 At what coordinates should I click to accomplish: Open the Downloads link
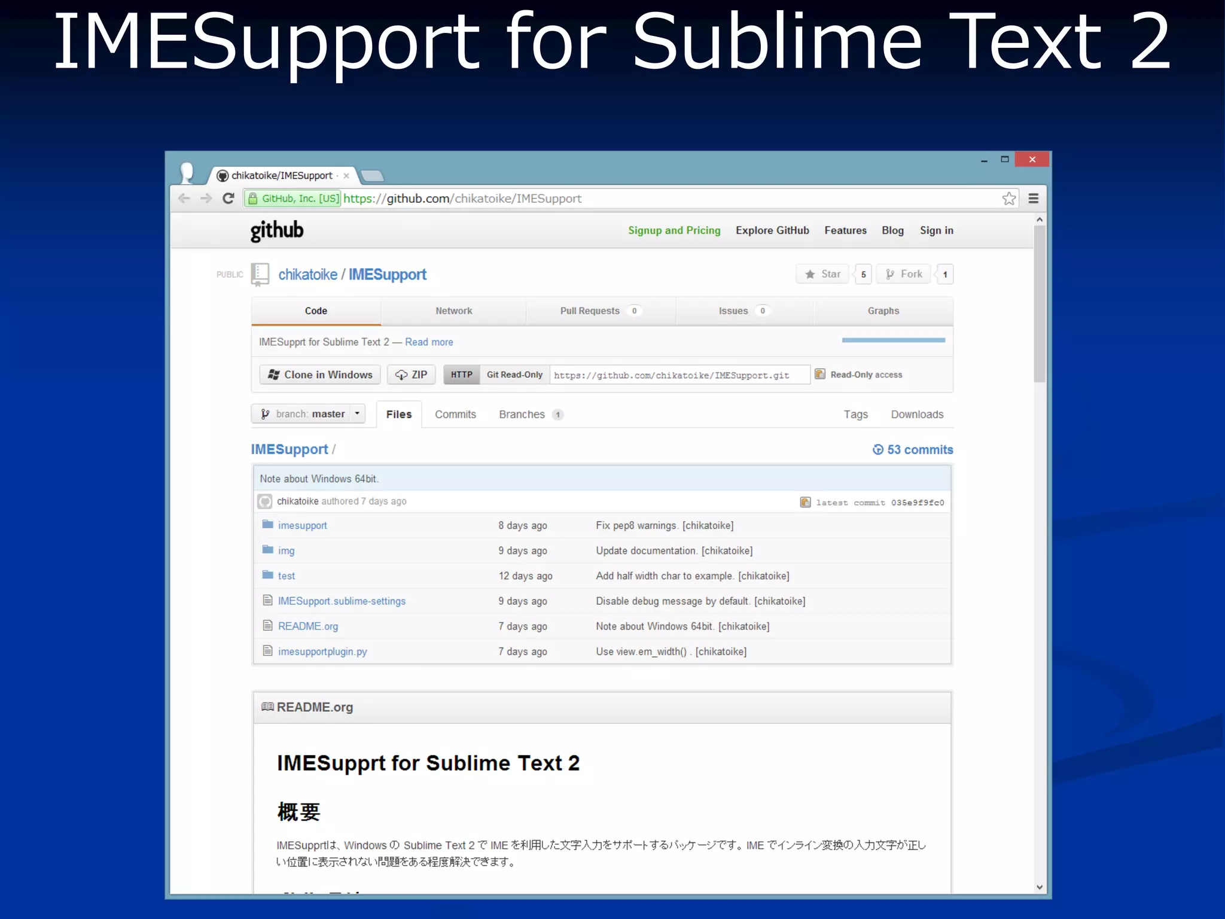coord(917,415)
